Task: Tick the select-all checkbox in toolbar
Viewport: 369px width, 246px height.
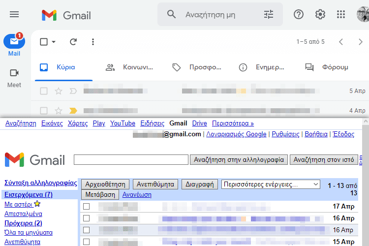Action: (44, 42)
